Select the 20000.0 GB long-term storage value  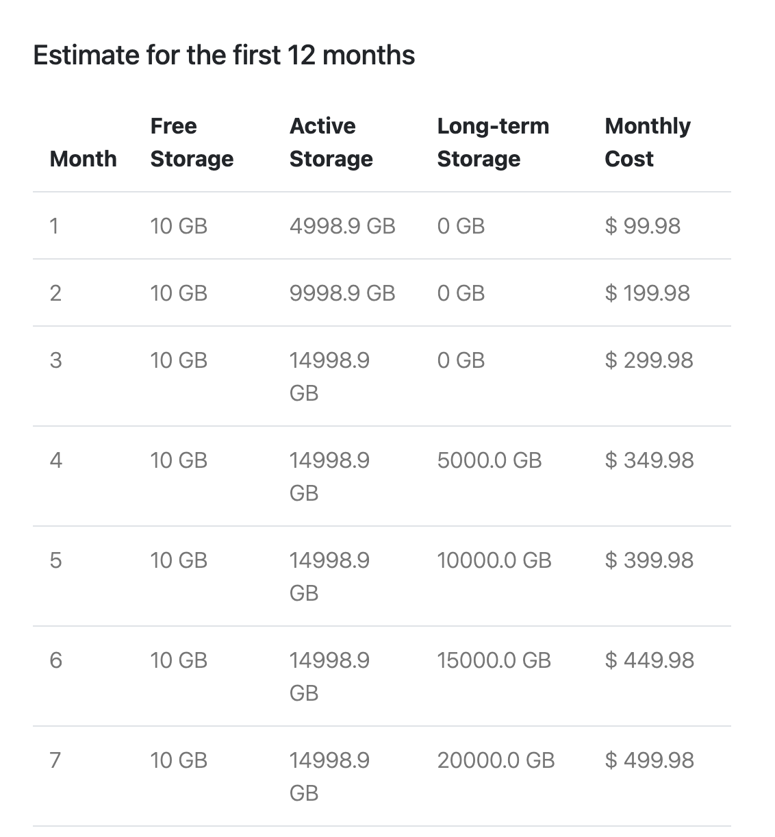coord(496,760)
